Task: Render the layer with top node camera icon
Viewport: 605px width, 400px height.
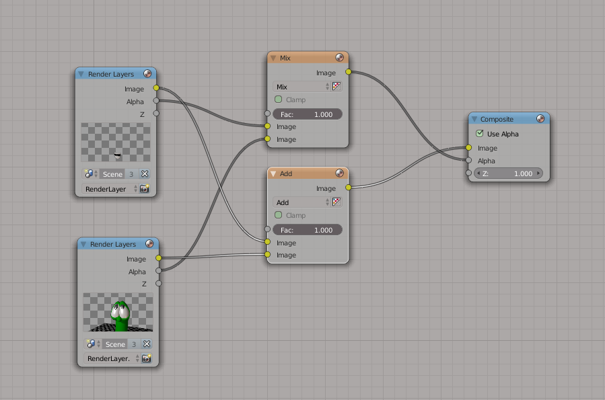Action: click(x=145, y=189)
